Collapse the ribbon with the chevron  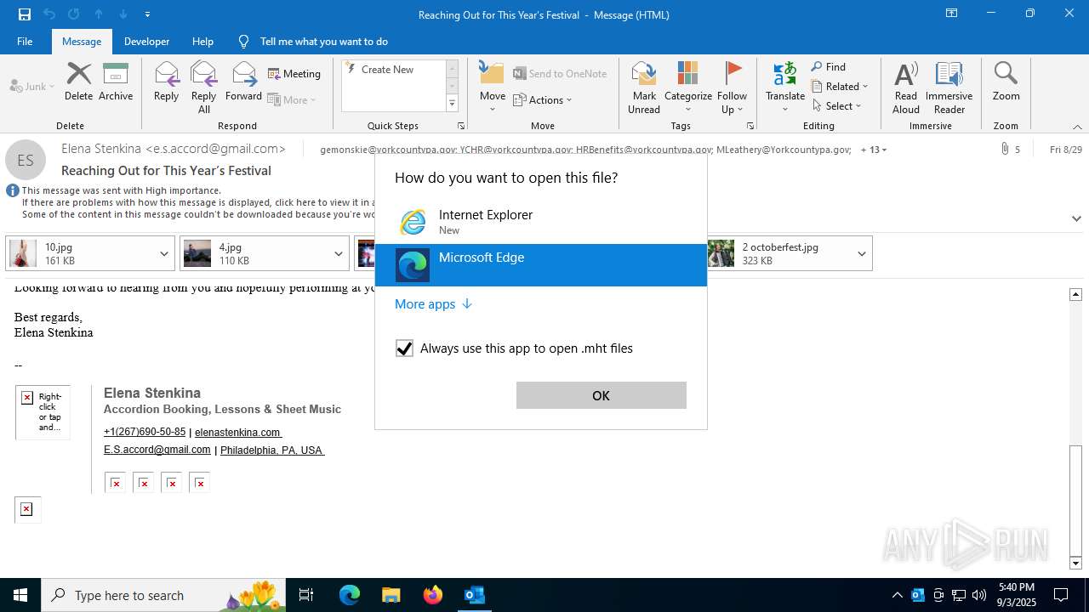tap(1077, 127)
